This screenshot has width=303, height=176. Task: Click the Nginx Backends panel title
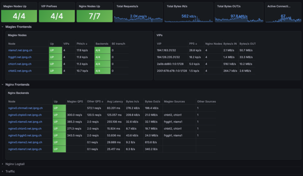(18, 93)
